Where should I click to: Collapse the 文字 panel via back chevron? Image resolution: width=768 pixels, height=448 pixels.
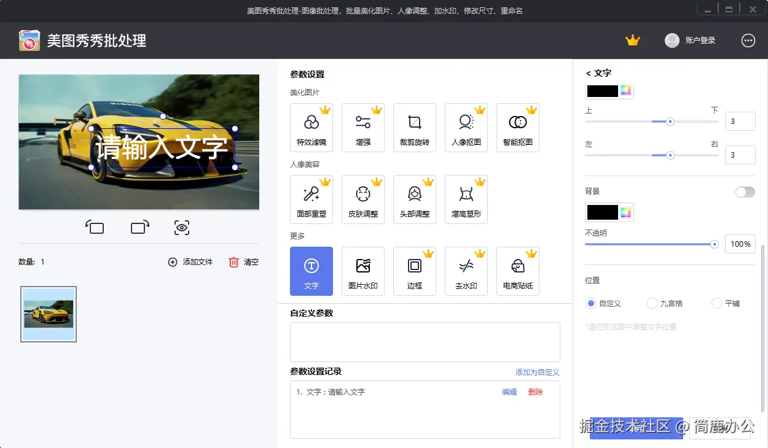pos(588,72)
